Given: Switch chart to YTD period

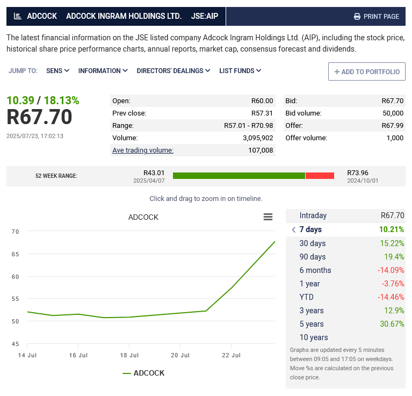Looking at the screenshot, I should pos(345,297).
